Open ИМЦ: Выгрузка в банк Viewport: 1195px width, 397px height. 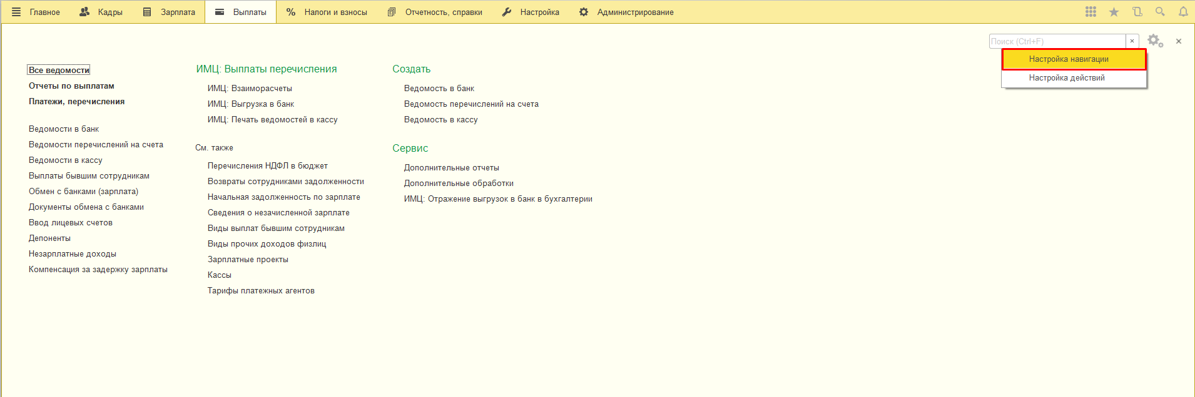pyautogui.click(x=250, y=104)
